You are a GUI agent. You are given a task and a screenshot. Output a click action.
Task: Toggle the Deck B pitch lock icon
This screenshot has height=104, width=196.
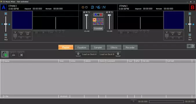click(x=193, y=24)
